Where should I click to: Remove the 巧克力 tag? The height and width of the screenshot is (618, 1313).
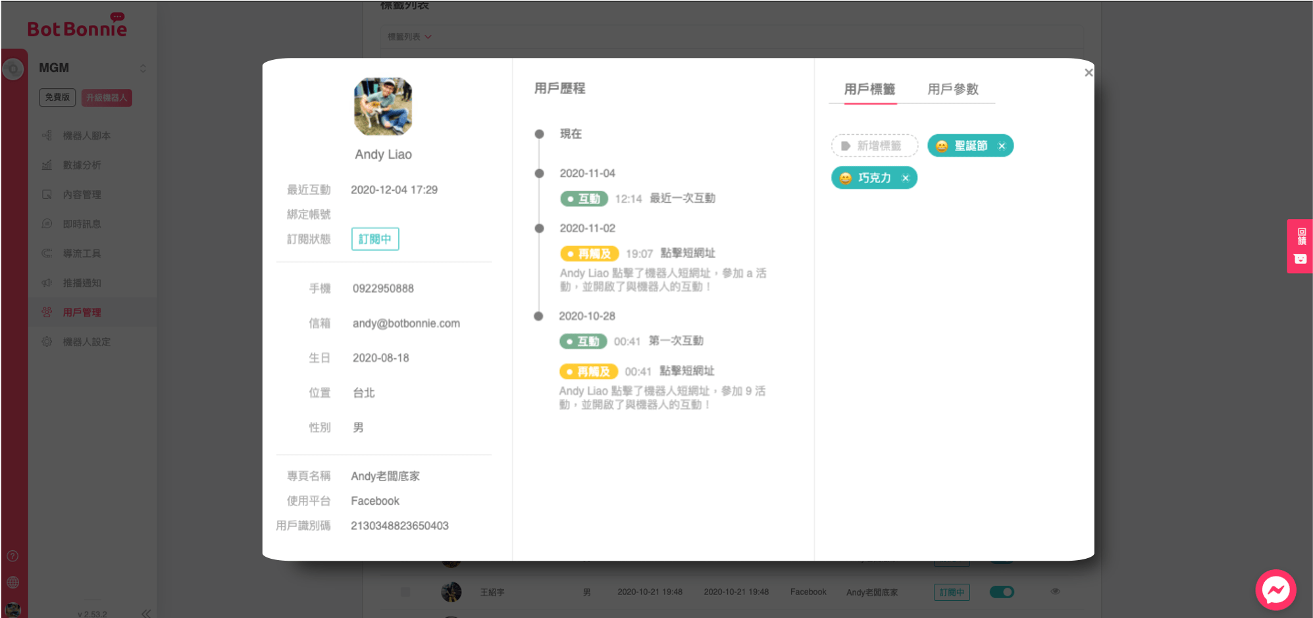[x=906, y=178]
